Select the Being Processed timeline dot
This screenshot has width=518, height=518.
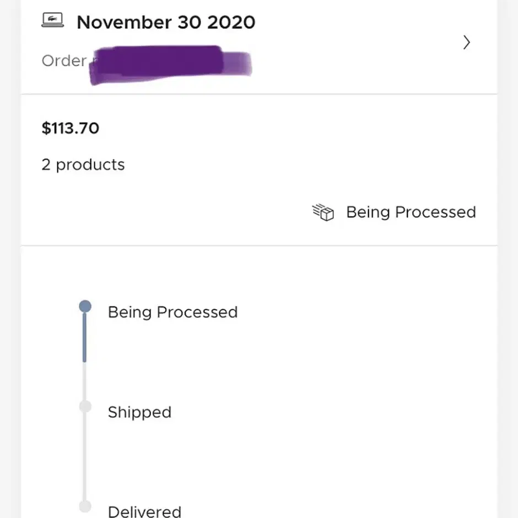tap(85, 306)
